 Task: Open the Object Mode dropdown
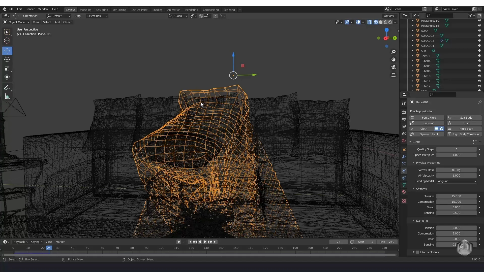(17, 22)
